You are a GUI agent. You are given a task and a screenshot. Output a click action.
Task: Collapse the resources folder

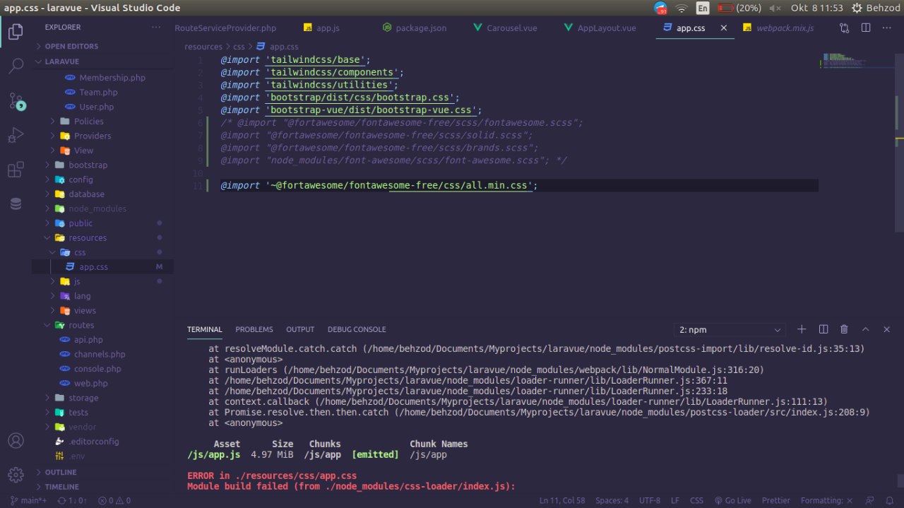(x=102, y=237)
